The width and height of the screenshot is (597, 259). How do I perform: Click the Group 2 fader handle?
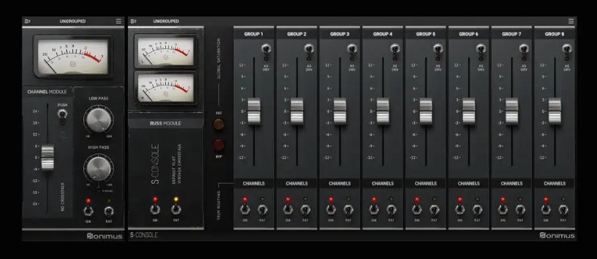pos(297,111)
